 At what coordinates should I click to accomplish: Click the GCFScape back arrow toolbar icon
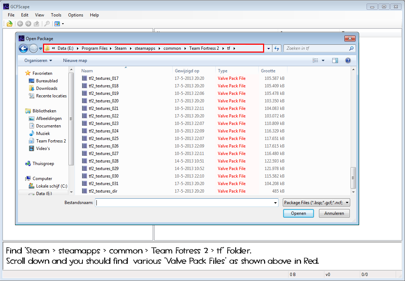20,24
